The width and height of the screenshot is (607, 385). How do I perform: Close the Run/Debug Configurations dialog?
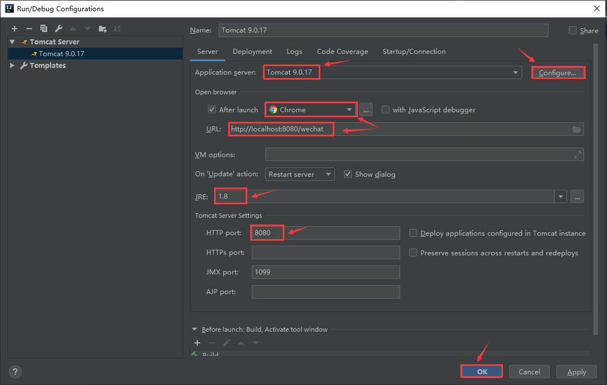[x=596, y=8]
